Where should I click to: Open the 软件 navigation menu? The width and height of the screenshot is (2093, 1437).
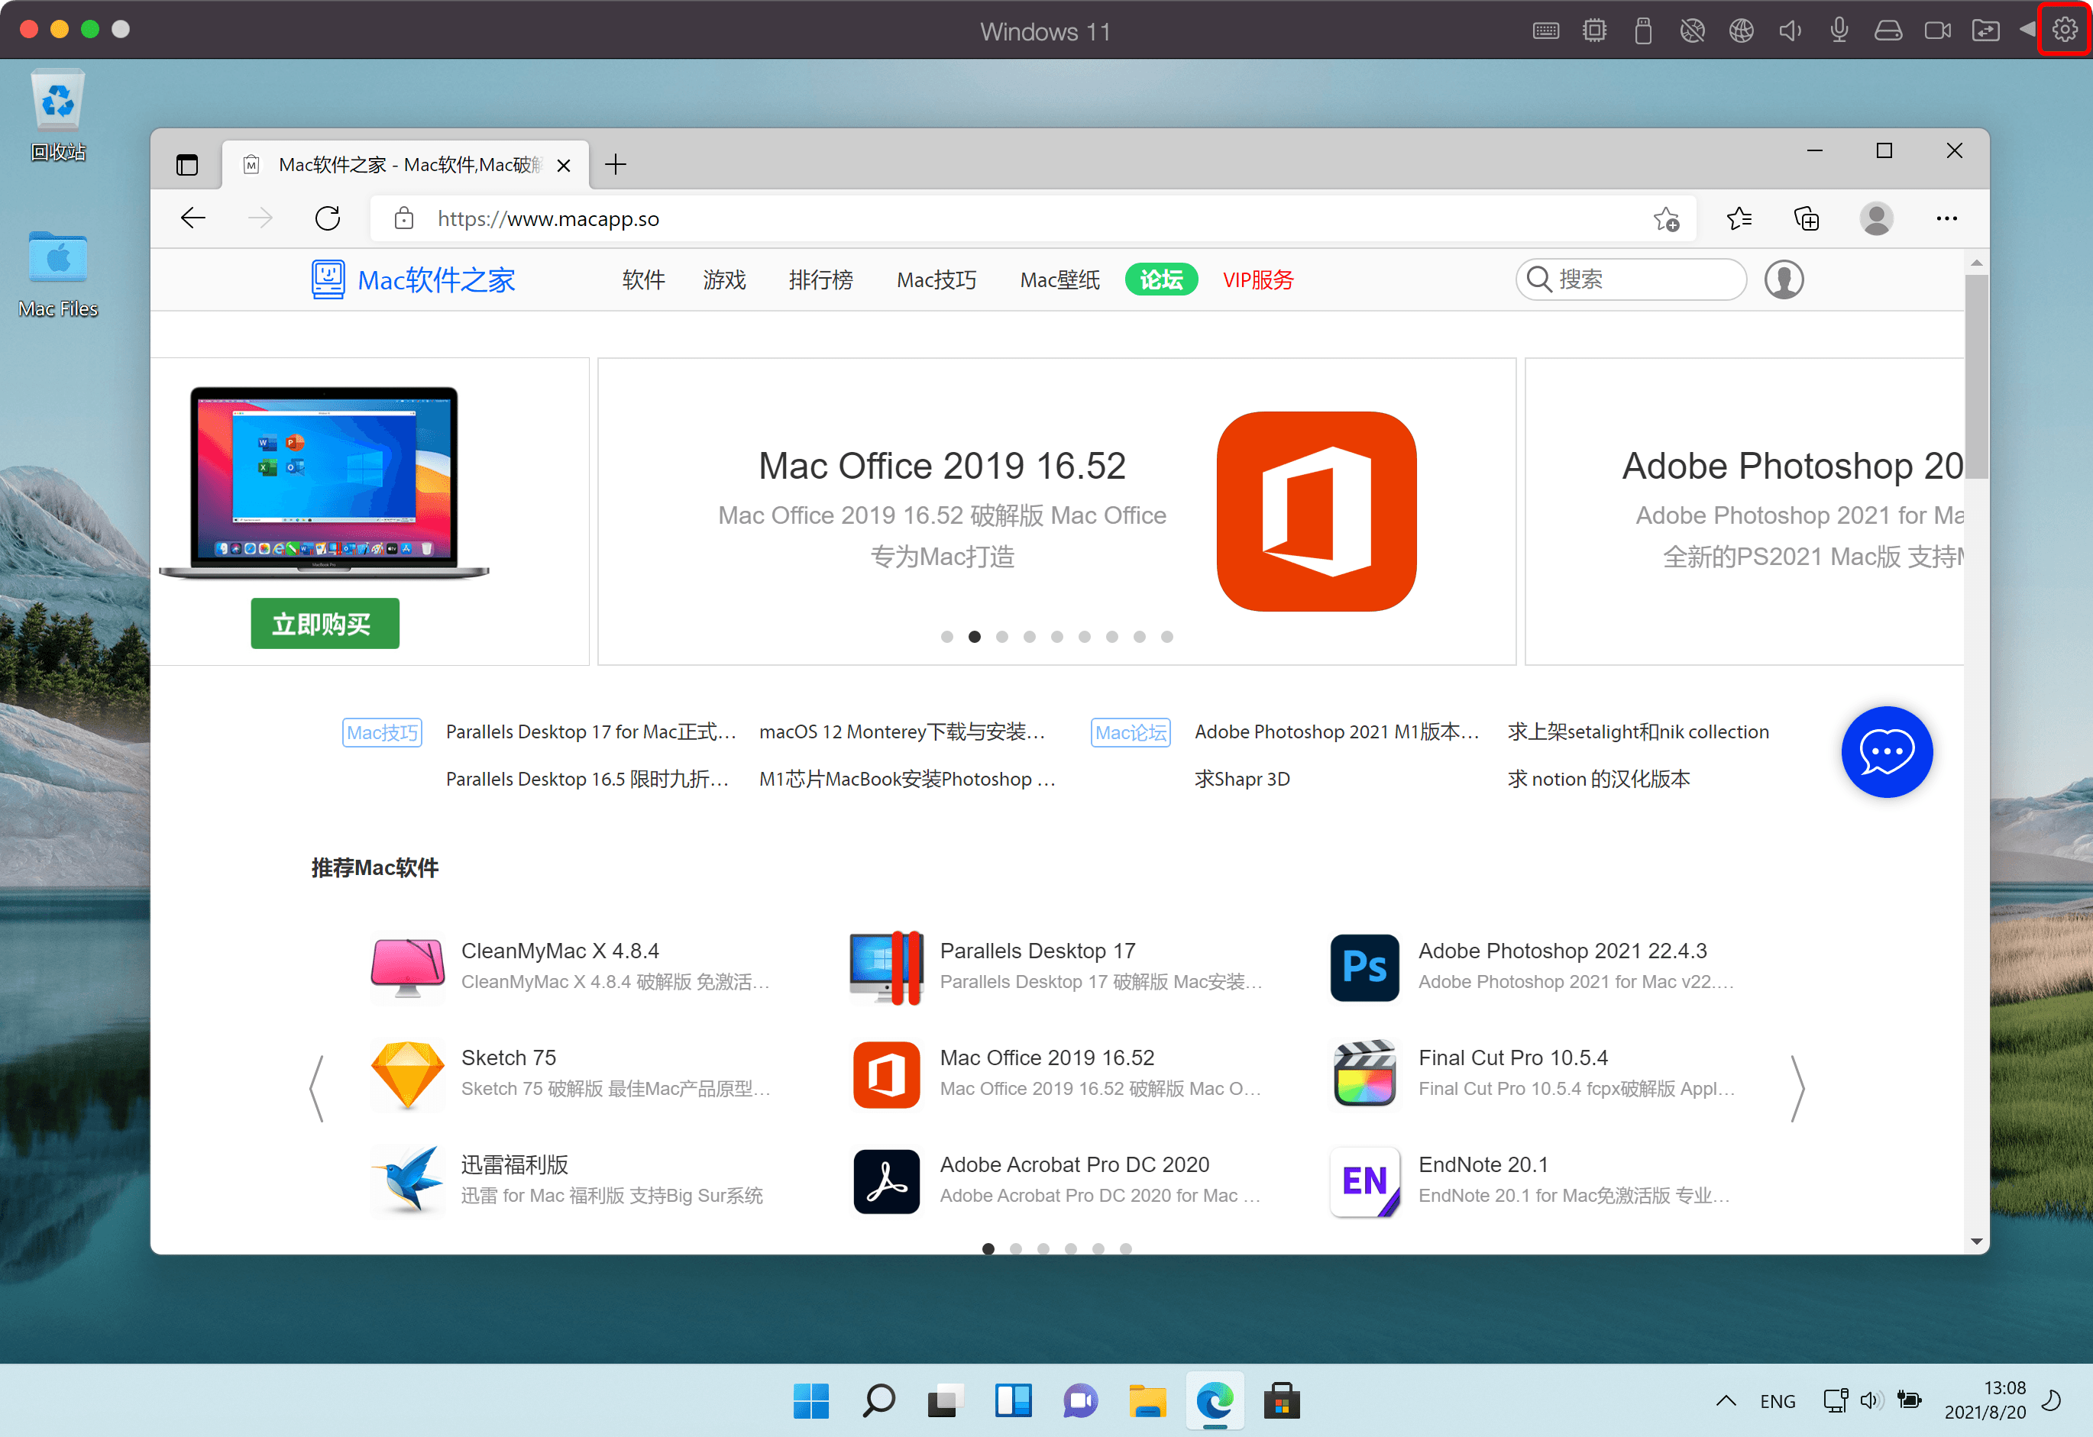[x=643, y=280]
